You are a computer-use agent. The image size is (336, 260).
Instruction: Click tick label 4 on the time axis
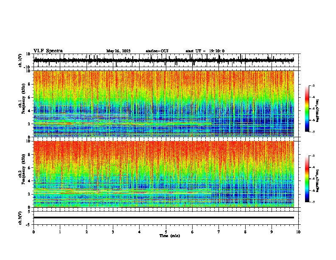tap(140, 232)
